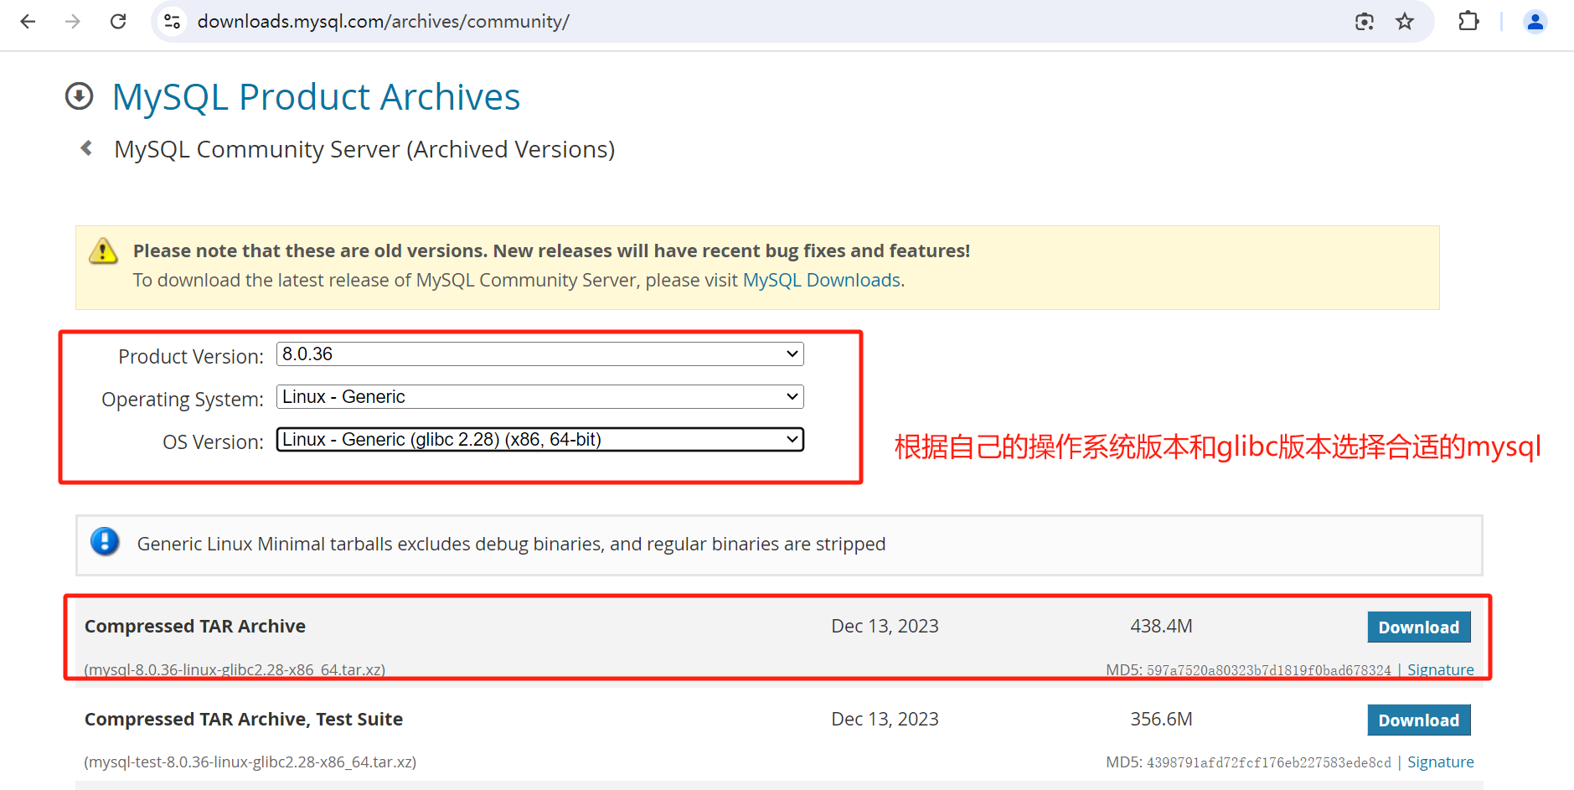Open the Operating System dropdown
This screenshot has width=1574, height=790.
[x=540, y=397]
